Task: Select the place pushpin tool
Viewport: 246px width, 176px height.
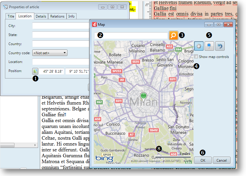Action: pos(209,46)
